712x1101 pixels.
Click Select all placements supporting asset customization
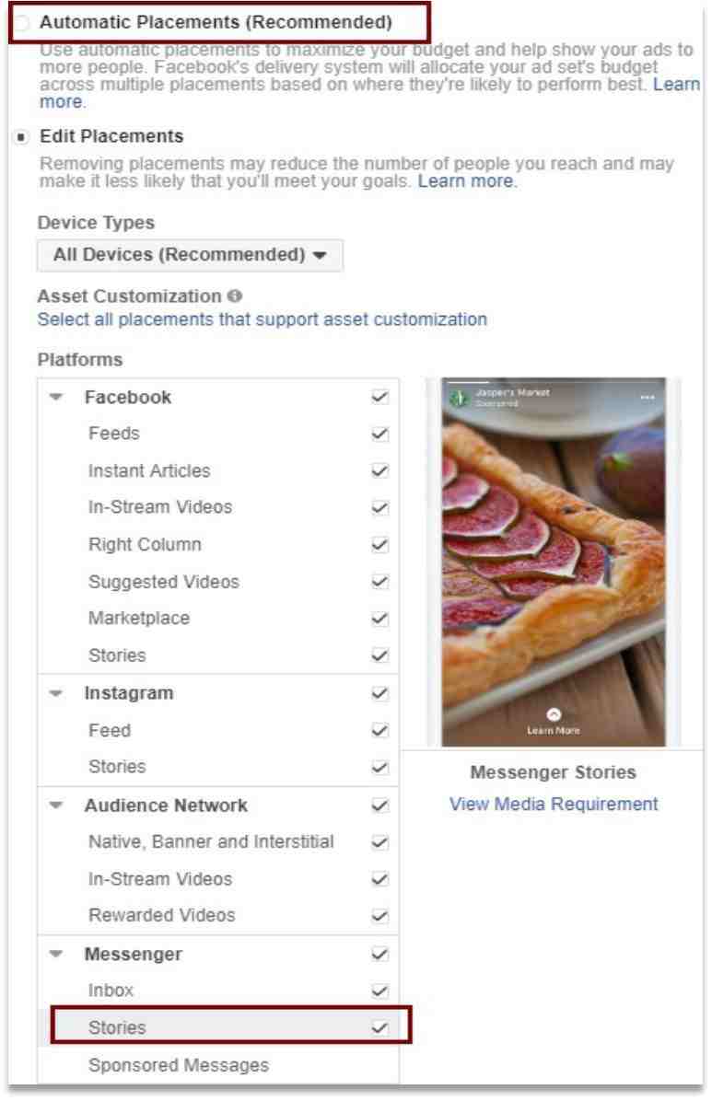tap(263, 319)
